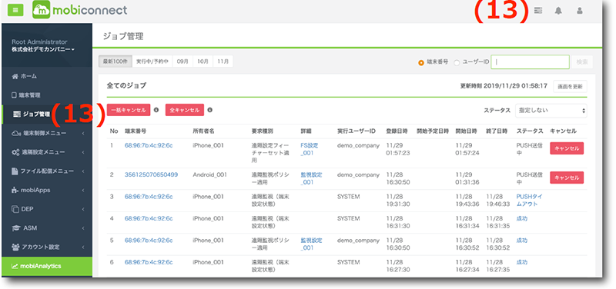Select the 10月 tab

pos(203,61)
